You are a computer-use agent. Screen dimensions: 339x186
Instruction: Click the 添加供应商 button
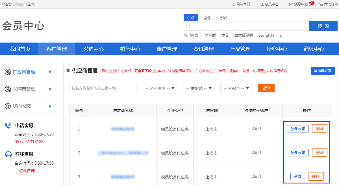pyautogui.click(x=323, y=71)
